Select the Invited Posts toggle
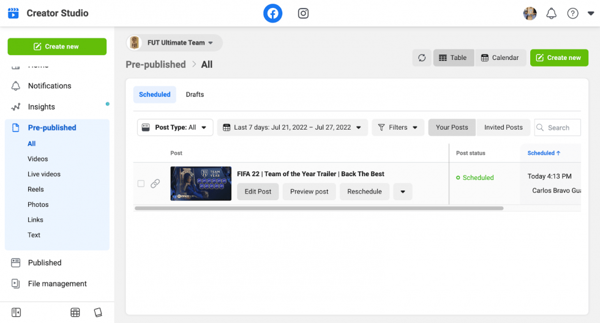Viewport: 600px width, 323px height. point(503,127)
